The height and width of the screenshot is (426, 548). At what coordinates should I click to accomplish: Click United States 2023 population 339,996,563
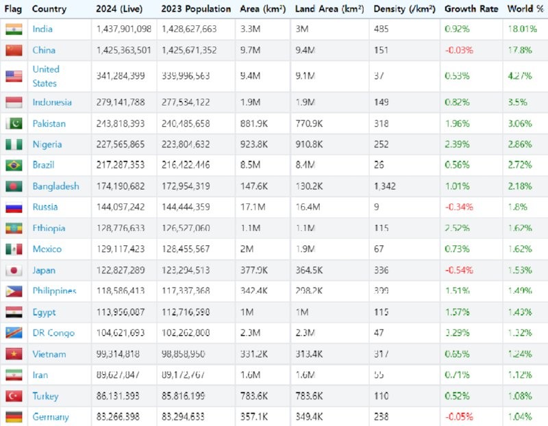coord(186,76)
